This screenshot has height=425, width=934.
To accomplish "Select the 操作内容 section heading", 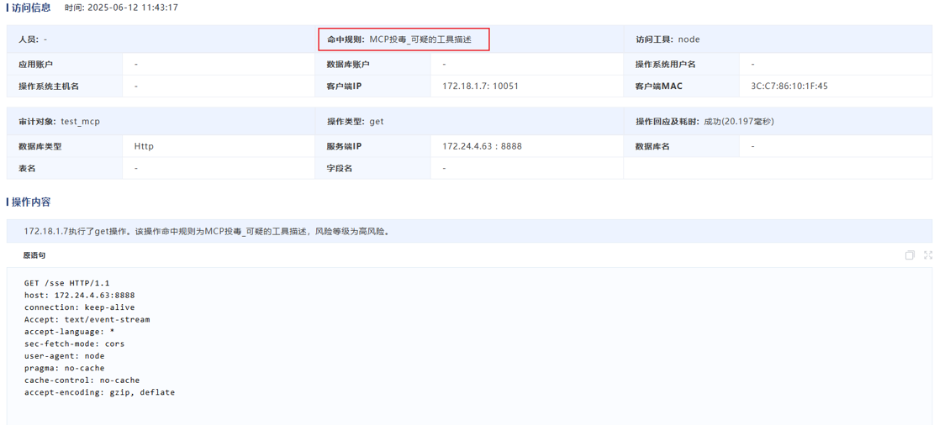I will 31,202.
